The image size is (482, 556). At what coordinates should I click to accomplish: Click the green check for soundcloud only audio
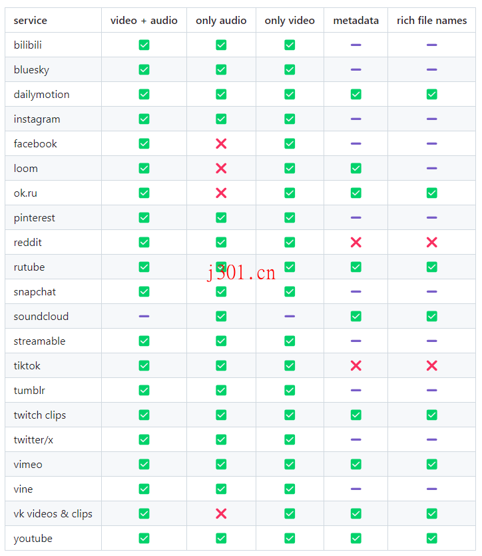[x=221, y=316]
